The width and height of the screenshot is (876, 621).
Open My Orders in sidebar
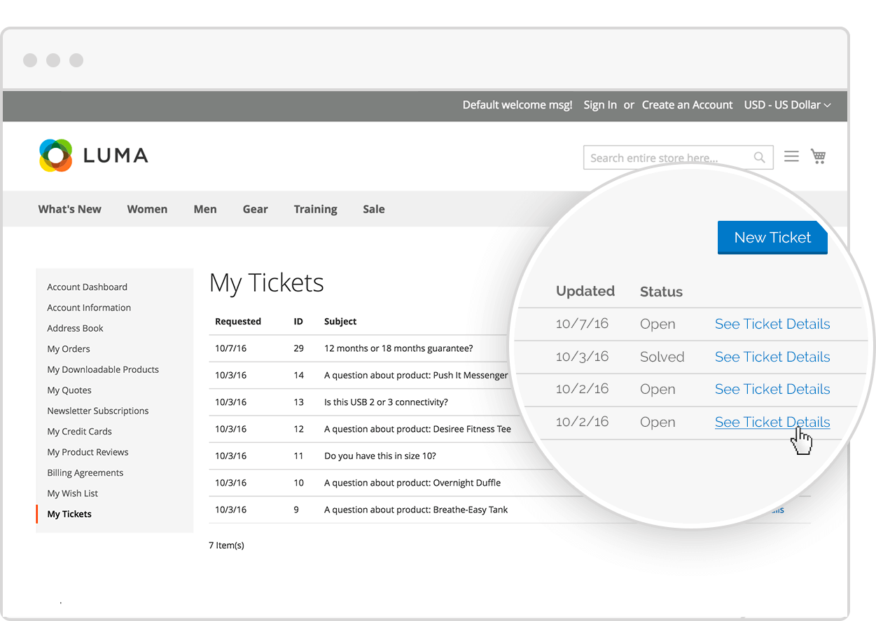point(69,349)
